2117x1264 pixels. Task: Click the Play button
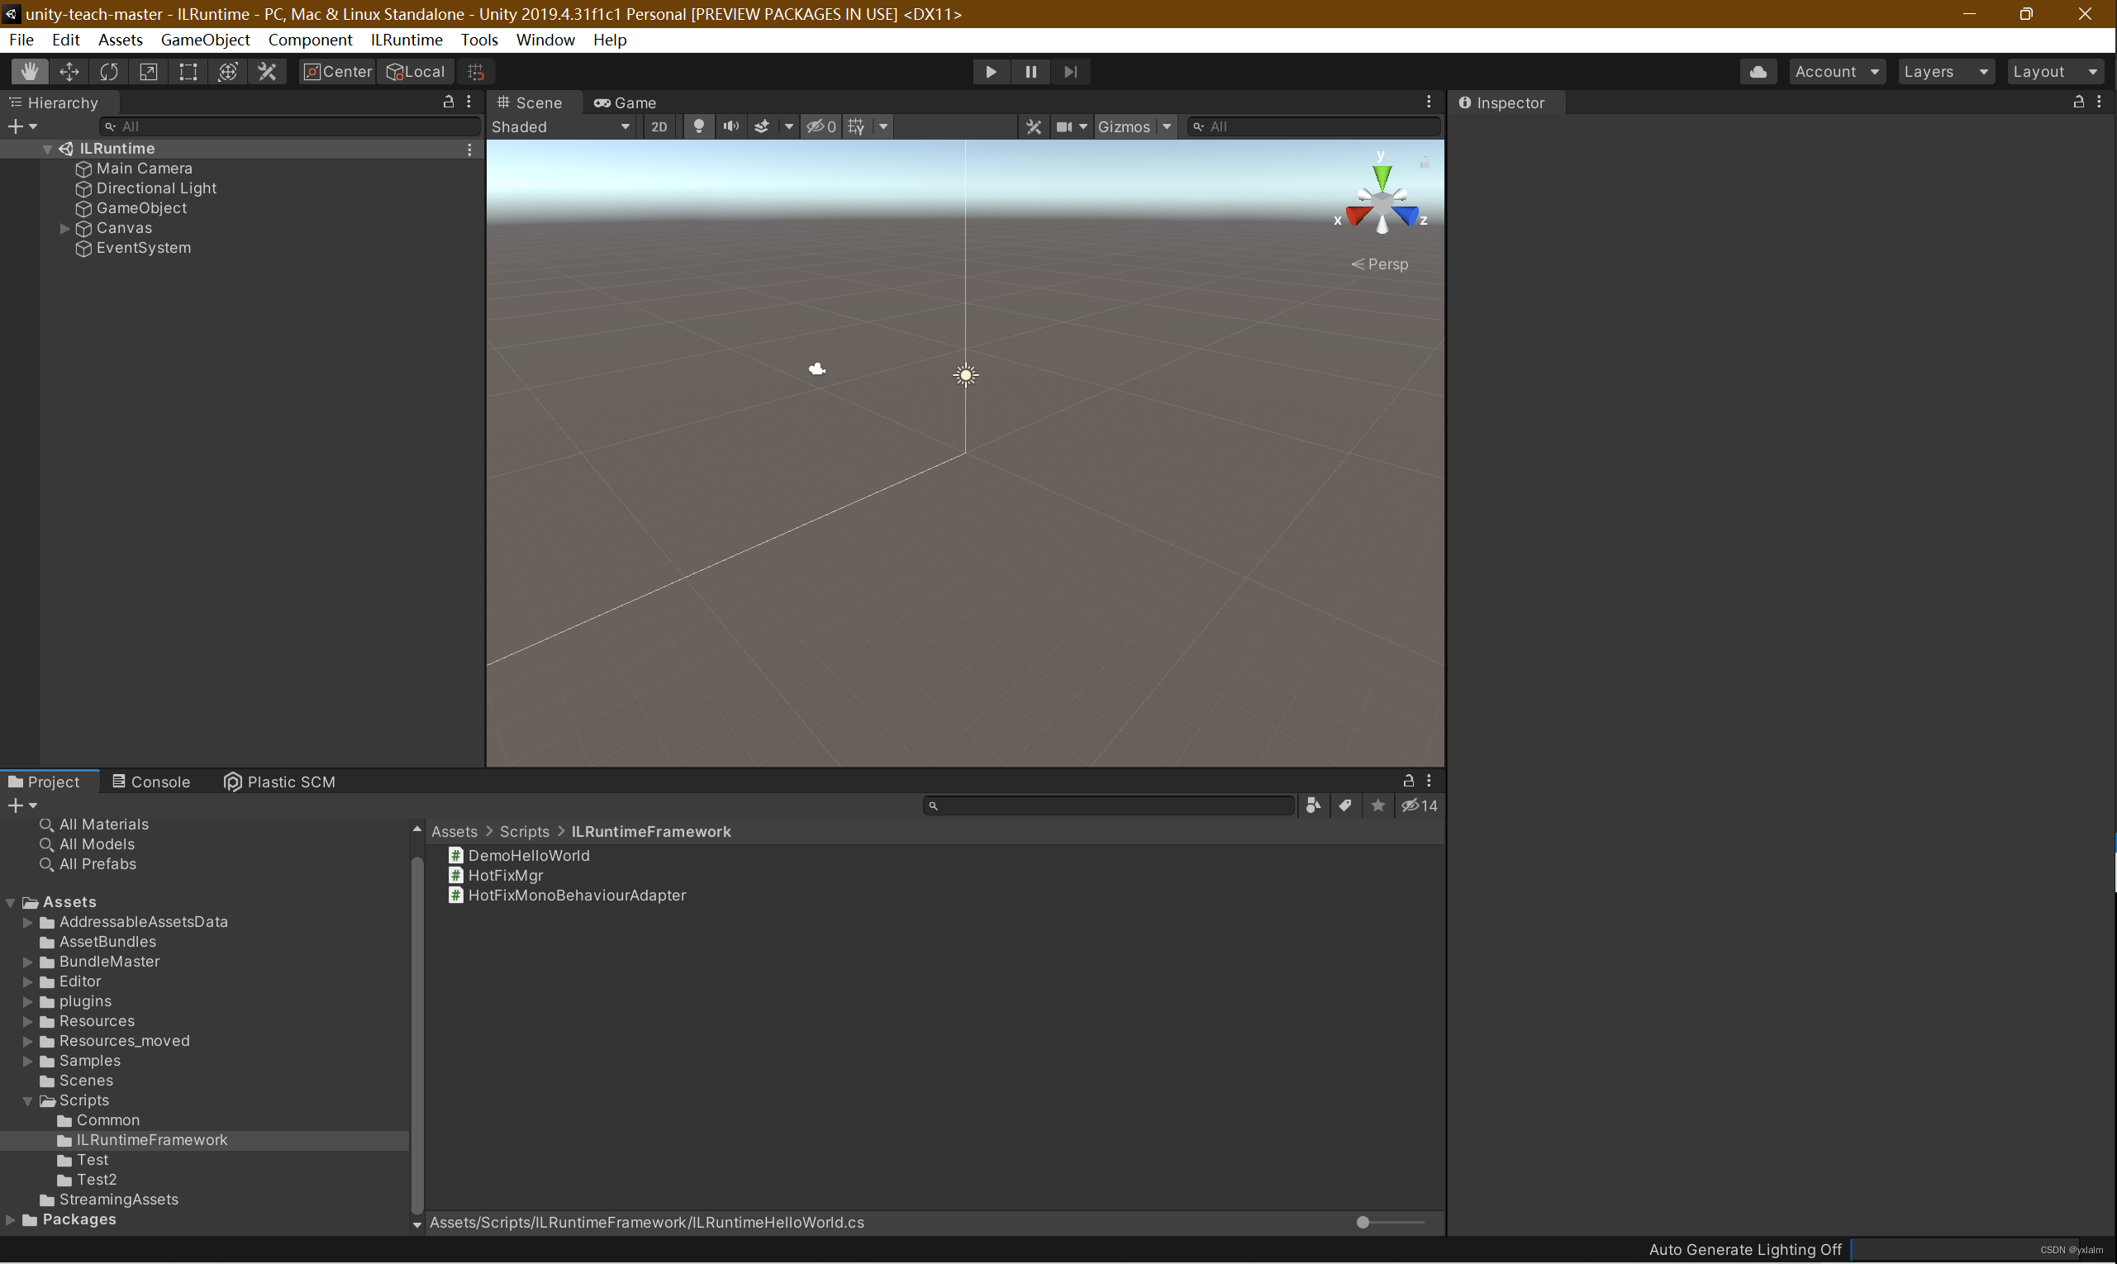pos(990,72)
